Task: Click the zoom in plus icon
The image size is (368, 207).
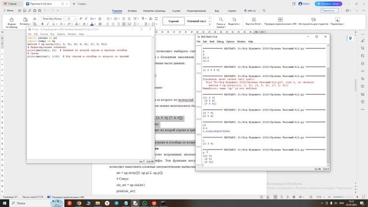Action: pyautogui.click(x=357, y=197)
